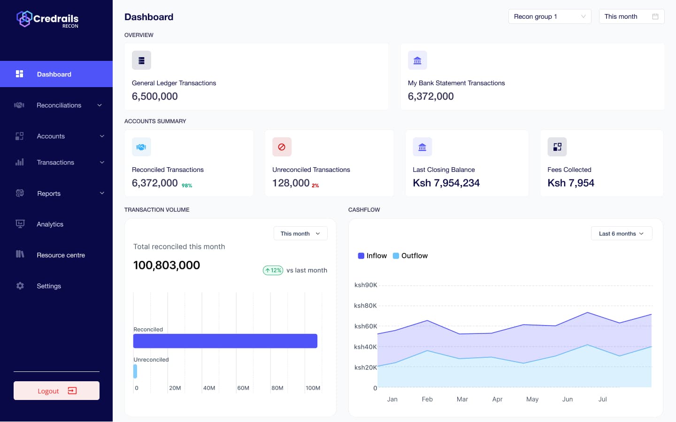Click the Reconciliations handshake icon in sidebar

19,105
